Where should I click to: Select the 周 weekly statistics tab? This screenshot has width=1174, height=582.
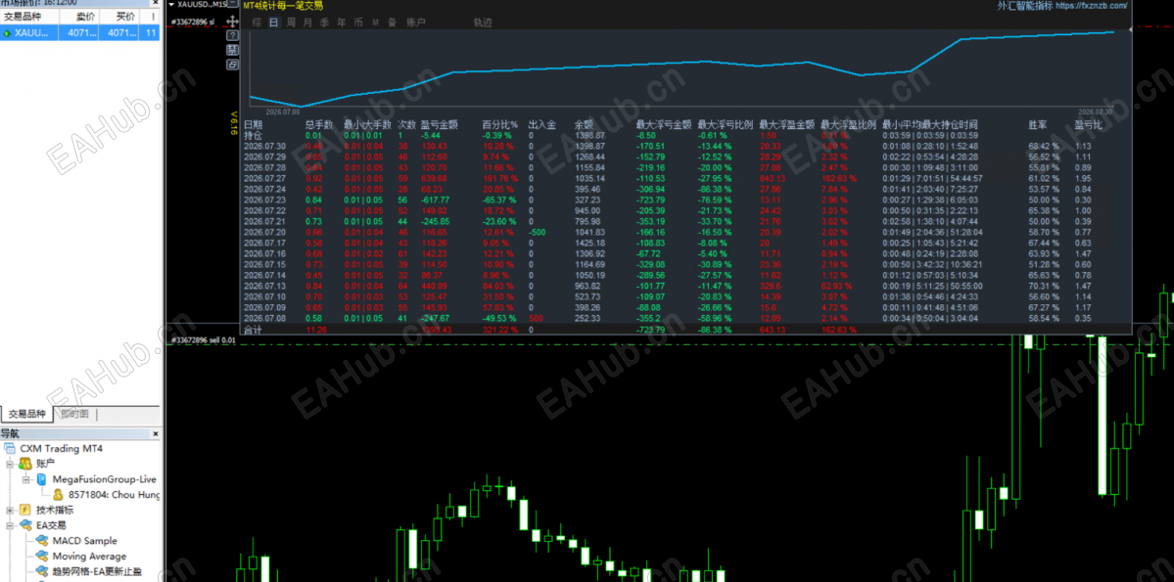click(291, 22)
